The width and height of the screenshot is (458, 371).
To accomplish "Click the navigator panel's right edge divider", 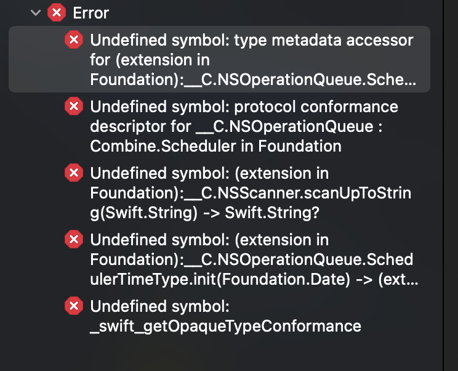I will [443, 185].
